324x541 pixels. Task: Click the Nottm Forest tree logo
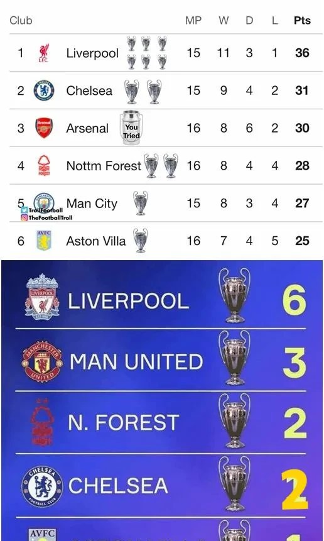44,166
